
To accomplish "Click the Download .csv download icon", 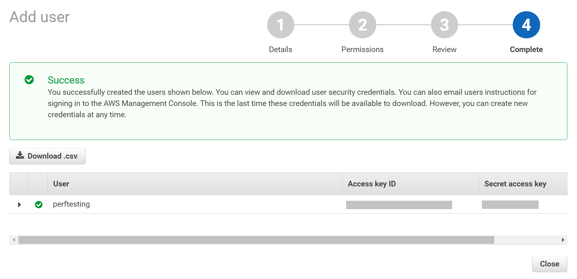I will click(x=20, y=156).
